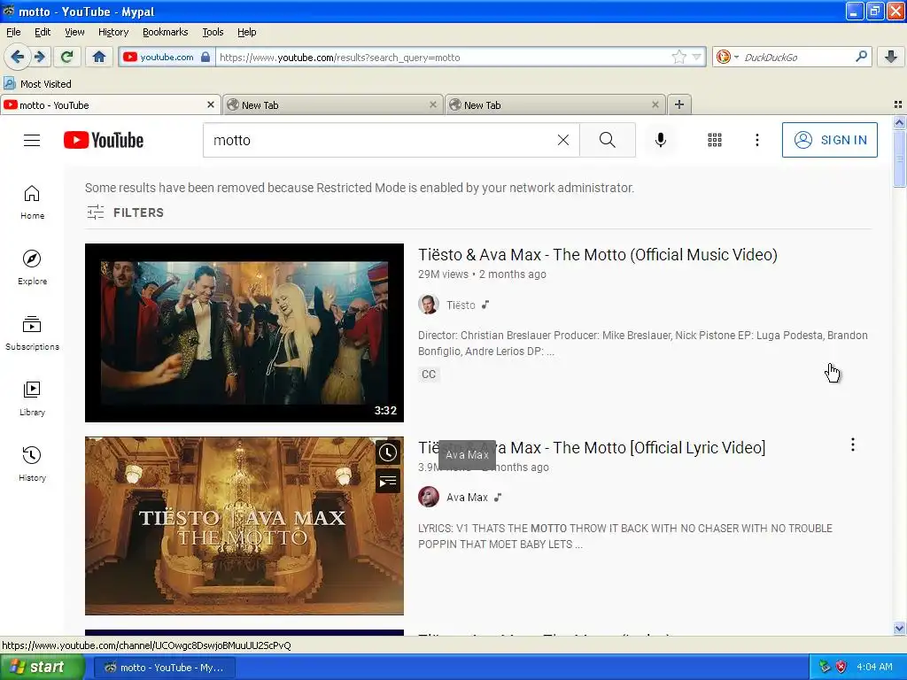Open Explore in YouTube sidebar
The width and height of the screenshot is (907, 680).
(x=33, y=267)
